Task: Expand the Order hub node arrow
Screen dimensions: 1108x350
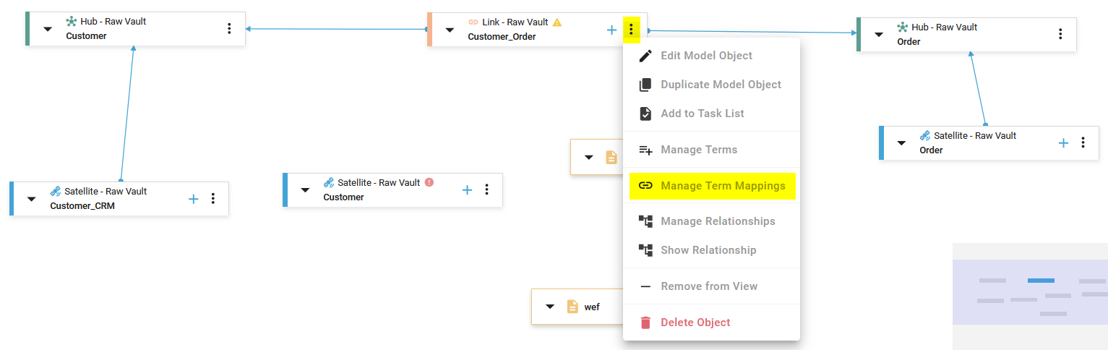Action: [879, 34]
